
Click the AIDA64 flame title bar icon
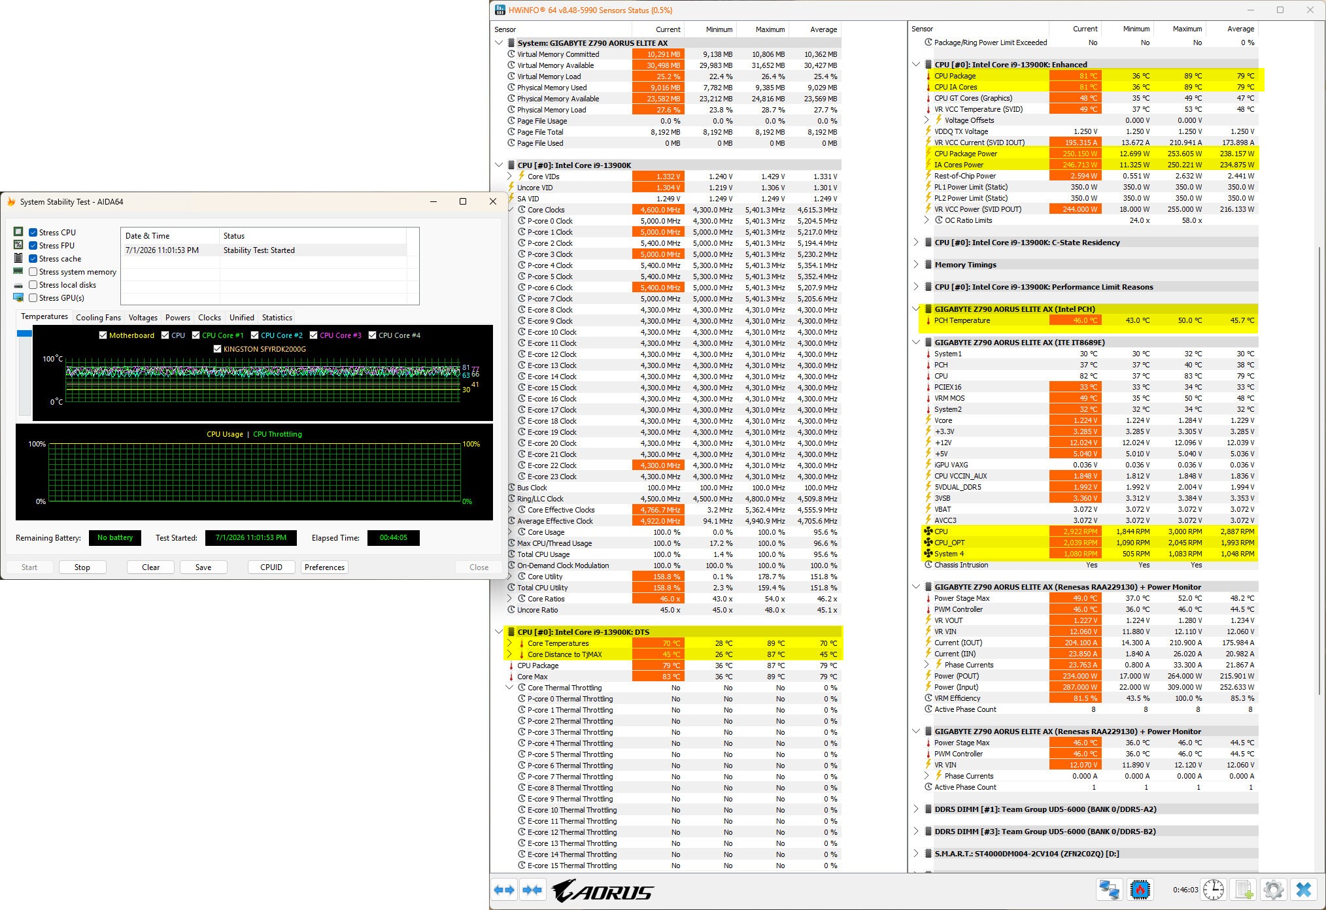(x=11, y=202)
